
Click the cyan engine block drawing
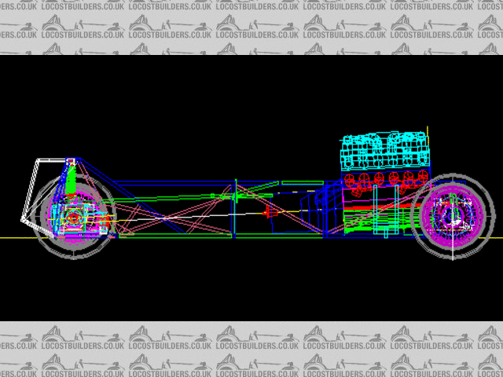click(x=384, y=149)
